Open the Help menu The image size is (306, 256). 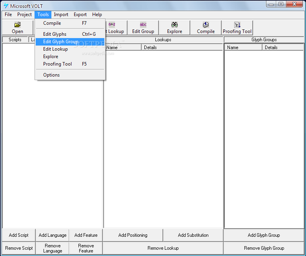point(97,15)
